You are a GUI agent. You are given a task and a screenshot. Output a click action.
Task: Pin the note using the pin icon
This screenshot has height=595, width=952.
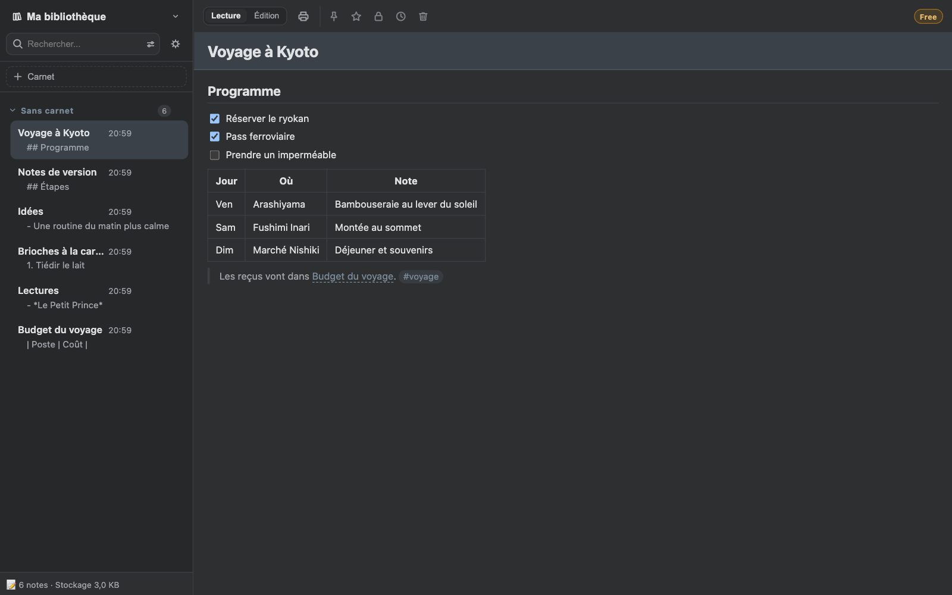click(334, 17)
